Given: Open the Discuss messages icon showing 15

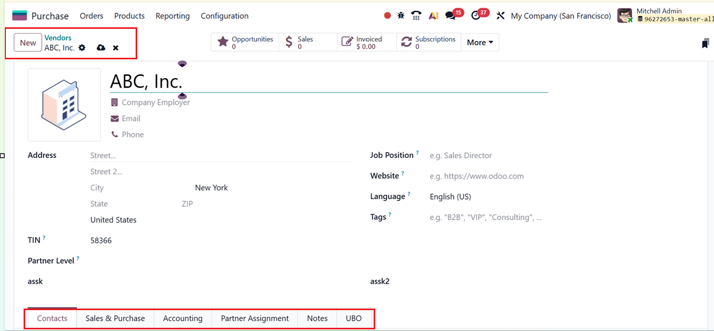Looking at the screenshot, I should [451, 16].
